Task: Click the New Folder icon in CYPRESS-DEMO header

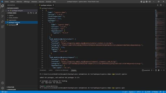Action: click(31, 13)
